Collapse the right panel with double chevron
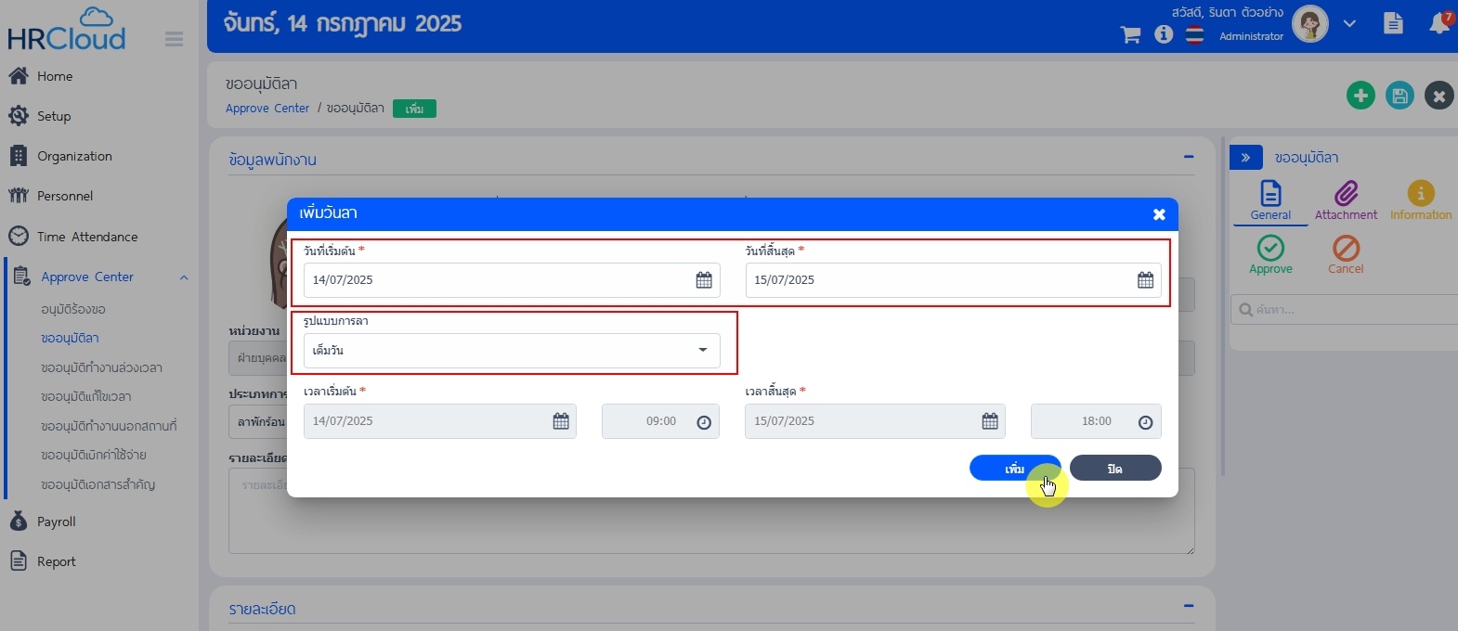Image resolution: width=1458 pixels, height=631 pixels. (x=1245, y=158)
